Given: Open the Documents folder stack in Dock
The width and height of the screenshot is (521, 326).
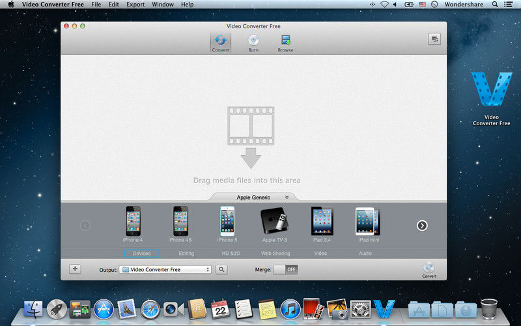Looking at the screenshot, I should coord(442,309).
